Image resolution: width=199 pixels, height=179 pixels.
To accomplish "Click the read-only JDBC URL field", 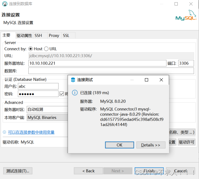I will pyautogui.click(x=111, y=56).
